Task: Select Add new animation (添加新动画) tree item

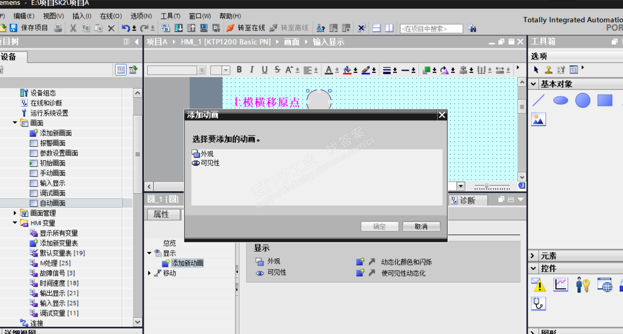Action: tap(183, 263)
